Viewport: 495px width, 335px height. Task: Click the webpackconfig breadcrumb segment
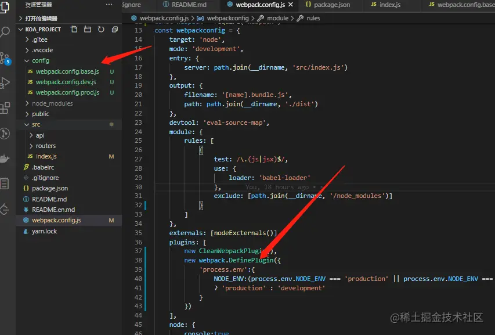point(227,19)
